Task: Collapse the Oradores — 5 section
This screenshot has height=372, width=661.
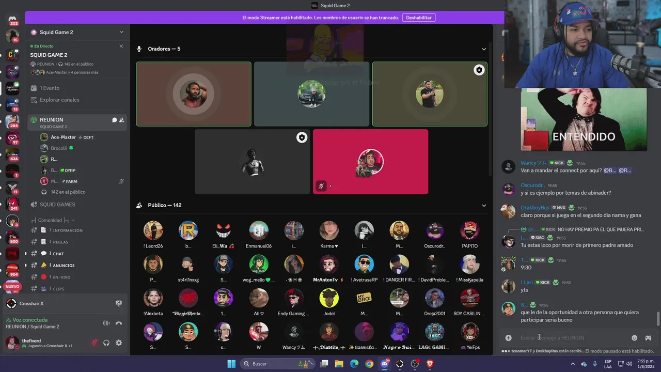Action: coord(484,49)
